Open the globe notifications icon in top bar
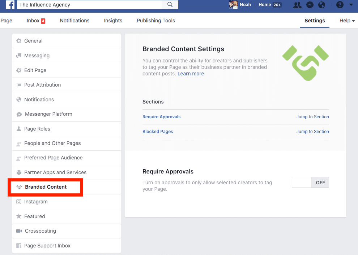 pyautogui.click(x=321, y=5)
